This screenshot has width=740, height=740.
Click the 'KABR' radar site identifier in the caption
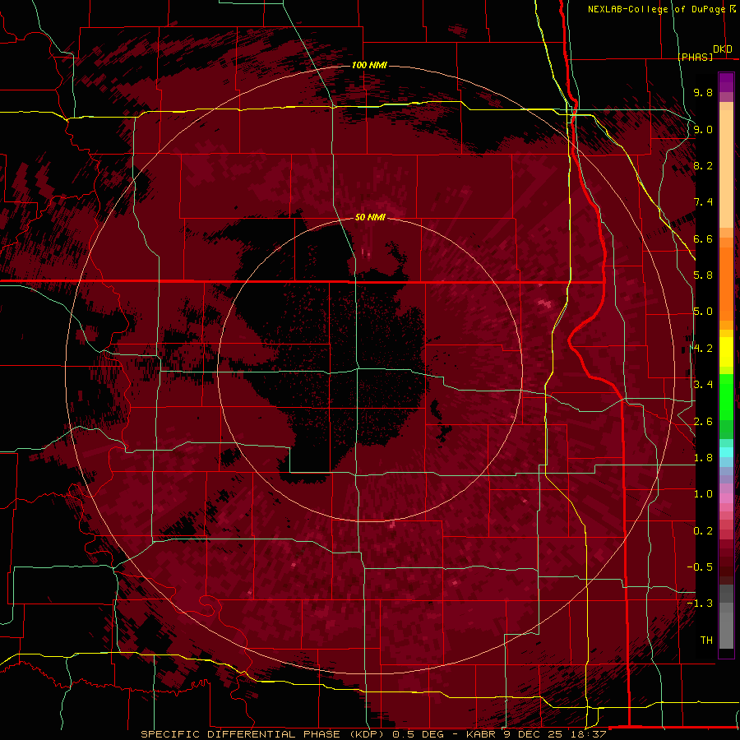point(481,734)
